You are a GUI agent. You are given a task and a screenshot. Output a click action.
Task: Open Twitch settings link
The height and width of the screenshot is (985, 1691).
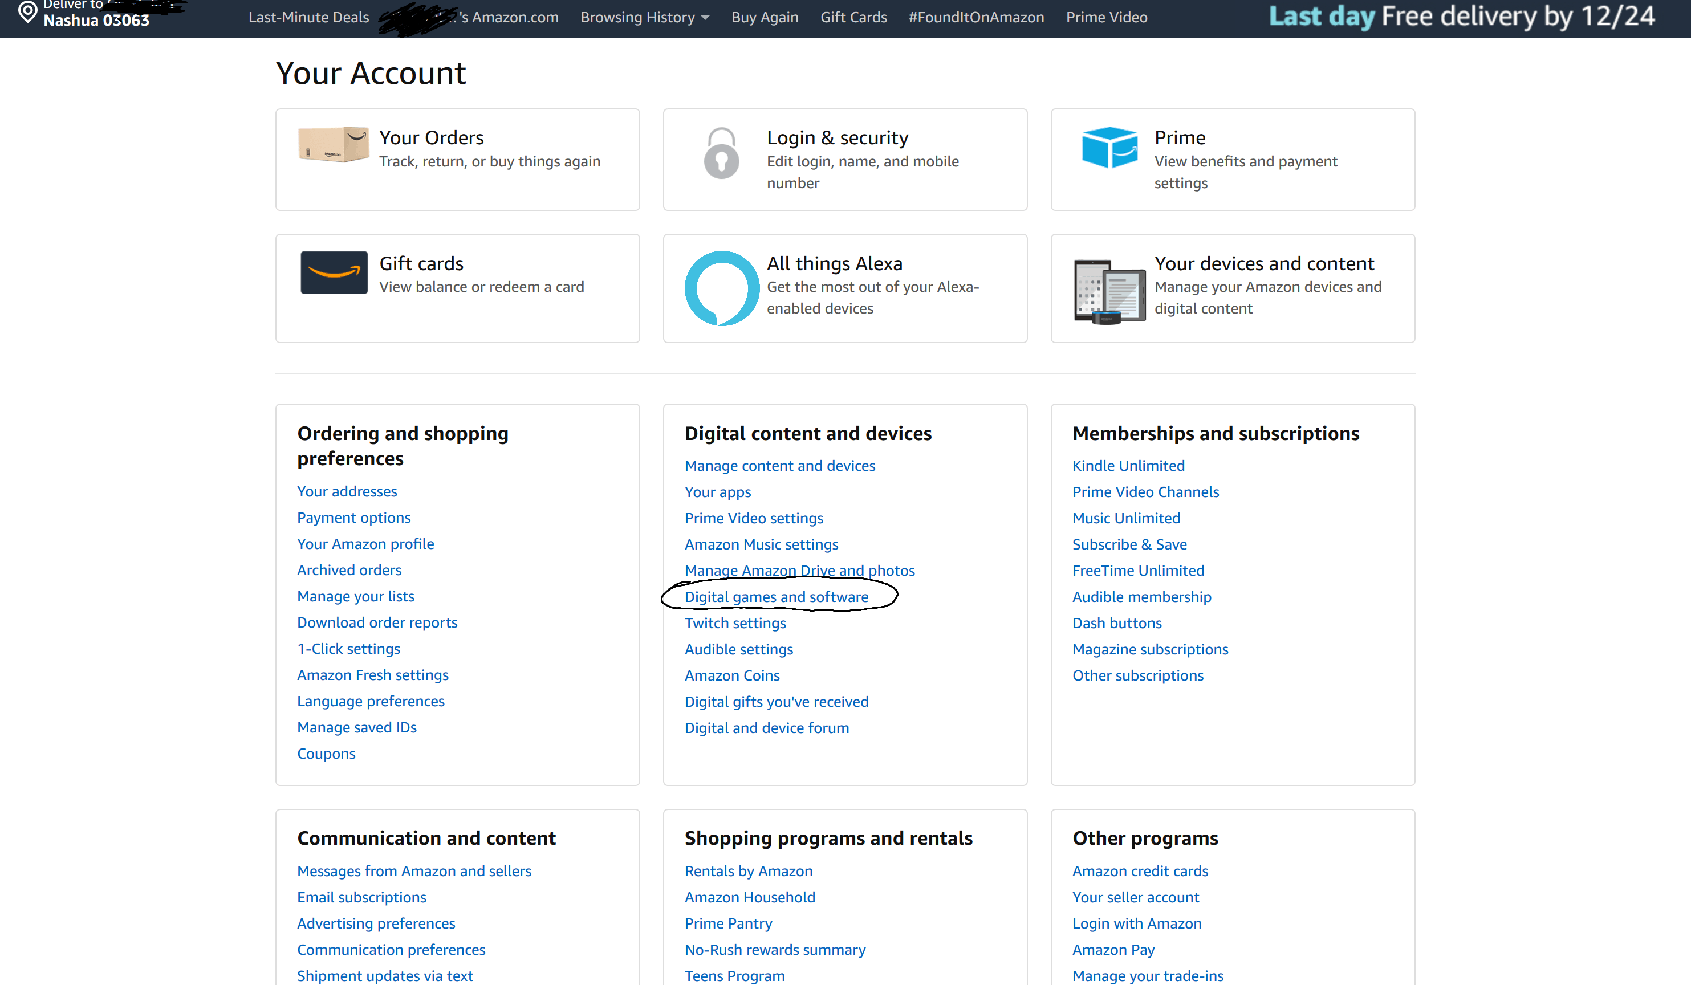pos(735,622)
